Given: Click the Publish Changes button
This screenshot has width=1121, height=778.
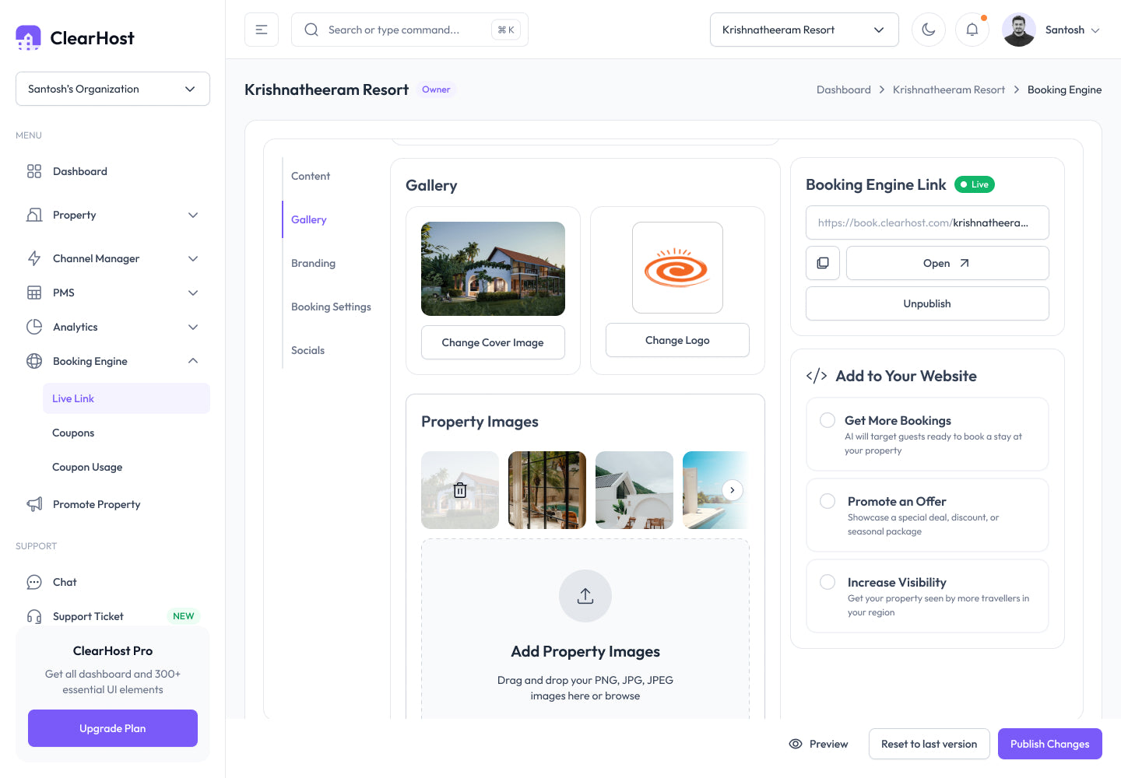Looking at the screenshot, I should (1050, 744).
